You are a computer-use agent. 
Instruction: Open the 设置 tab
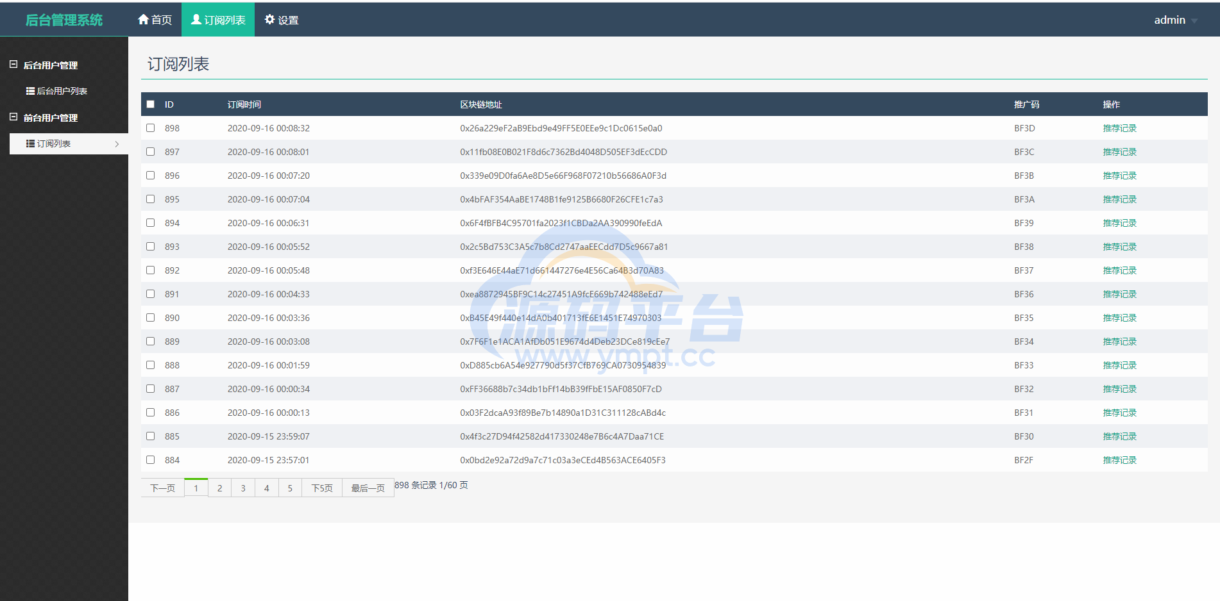tap(282, 19)
